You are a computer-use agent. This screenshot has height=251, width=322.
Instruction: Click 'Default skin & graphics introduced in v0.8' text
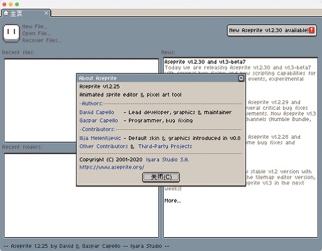185,138
